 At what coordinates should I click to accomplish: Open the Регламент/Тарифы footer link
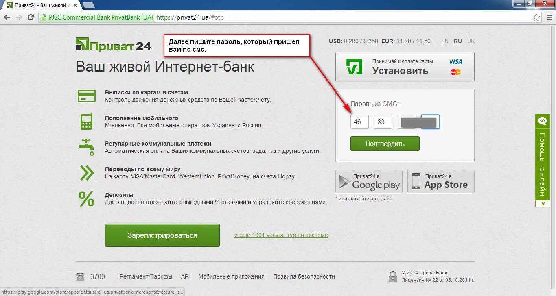click(146, 276)
